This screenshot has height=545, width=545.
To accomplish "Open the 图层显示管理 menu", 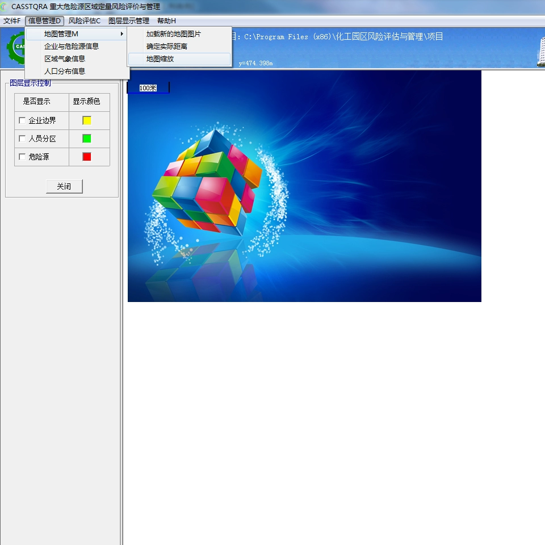I will pyautogui.click(x=129, y=21).
